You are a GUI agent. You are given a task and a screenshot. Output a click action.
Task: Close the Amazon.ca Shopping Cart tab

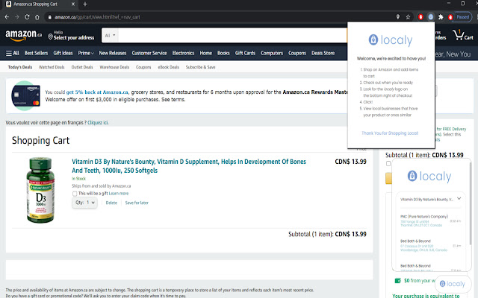(73, 4)
